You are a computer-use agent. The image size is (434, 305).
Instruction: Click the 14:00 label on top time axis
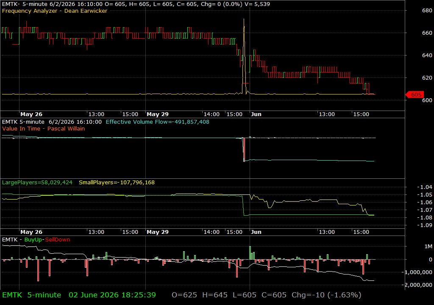(x=211, y=114)
